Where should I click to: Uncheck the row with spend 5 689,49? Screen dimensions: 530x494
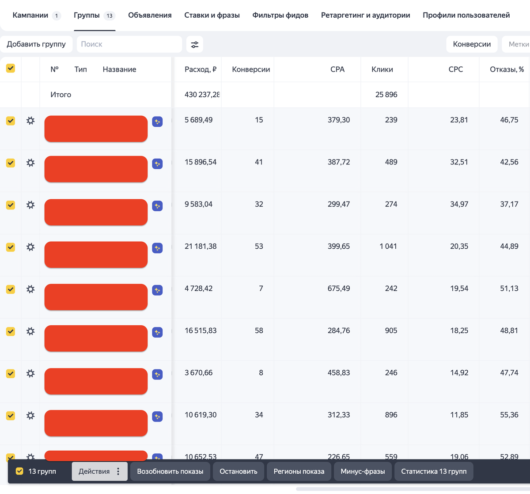[x=11, y=121]
